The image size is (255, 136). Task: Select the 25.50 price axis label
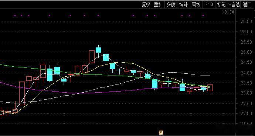pos(246,42)
